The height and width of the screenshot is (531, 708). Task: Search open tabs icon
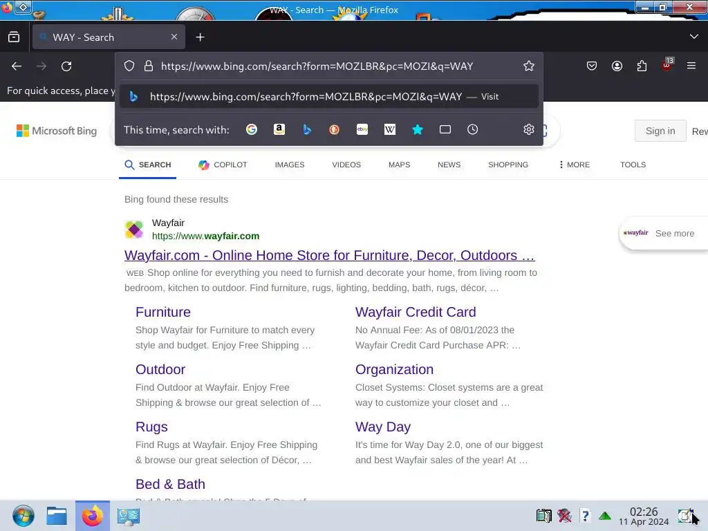coord(445,129)
